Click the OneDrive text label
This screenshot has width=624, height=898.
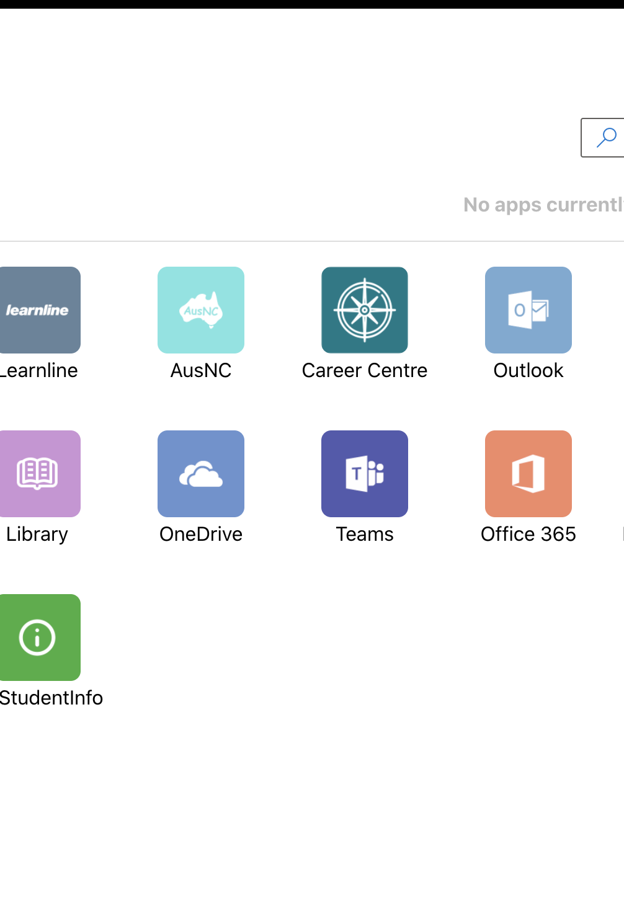pyautogui.click(x=201, y=534)
